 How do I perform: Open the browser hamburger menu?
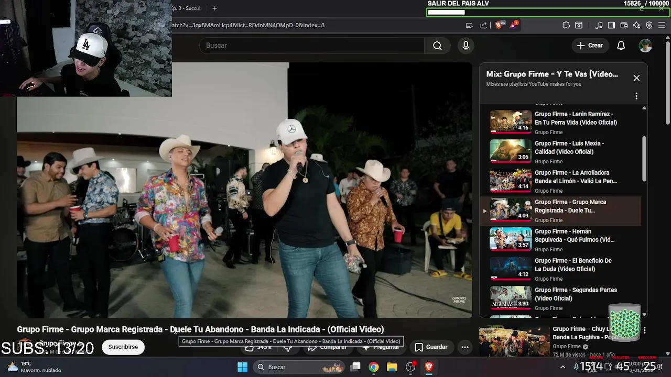click(x=662, y=25)
